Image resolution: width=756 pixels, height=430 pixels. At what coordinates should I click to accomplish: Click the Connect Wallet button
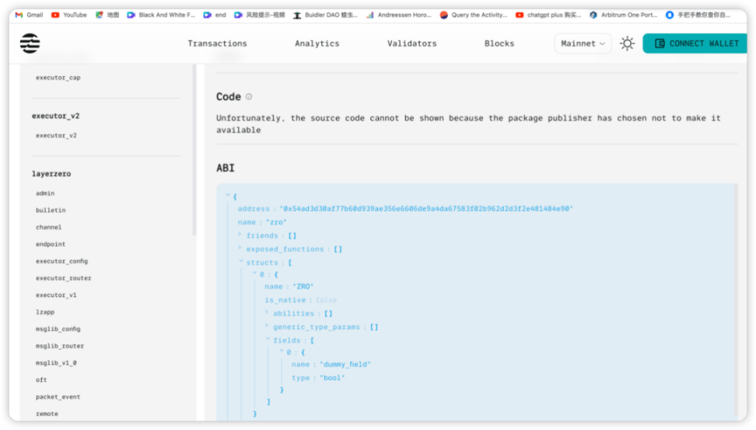click(696, 44)
